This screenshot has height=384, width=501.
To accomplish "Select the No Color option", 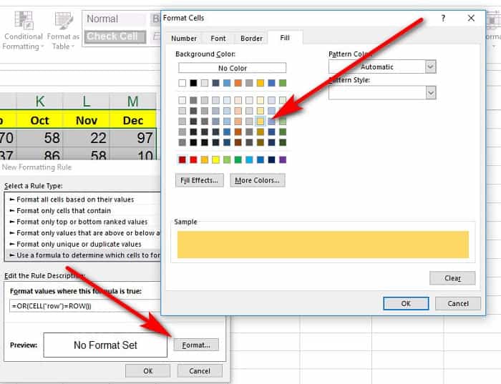I will [232, 68].
